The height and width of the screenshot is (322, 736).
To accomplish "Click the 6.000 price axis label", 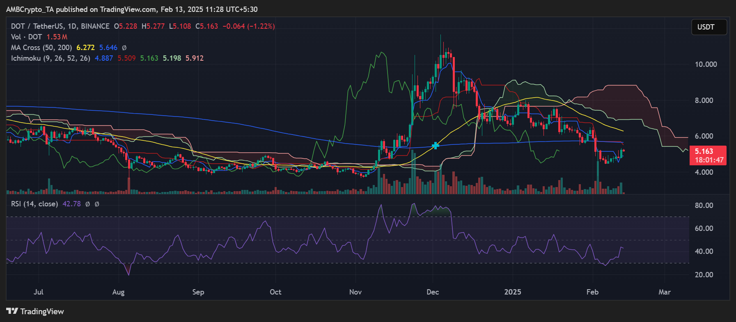I will point(704,136).
